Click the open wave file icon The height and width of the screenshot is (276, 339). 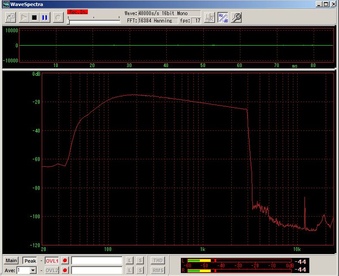[11, 18]
